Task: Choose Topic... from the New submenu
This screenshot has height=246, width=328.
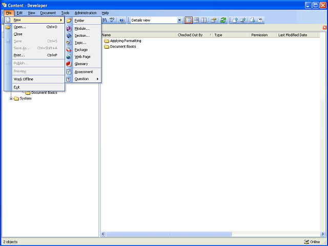Action: (x=83, y=43)
